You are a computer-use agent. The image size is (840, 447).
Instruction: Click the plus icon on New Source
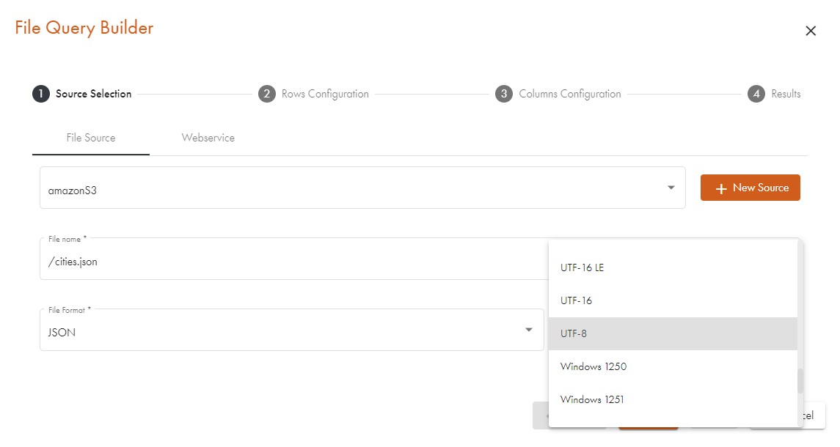click(x=720, y=188)
